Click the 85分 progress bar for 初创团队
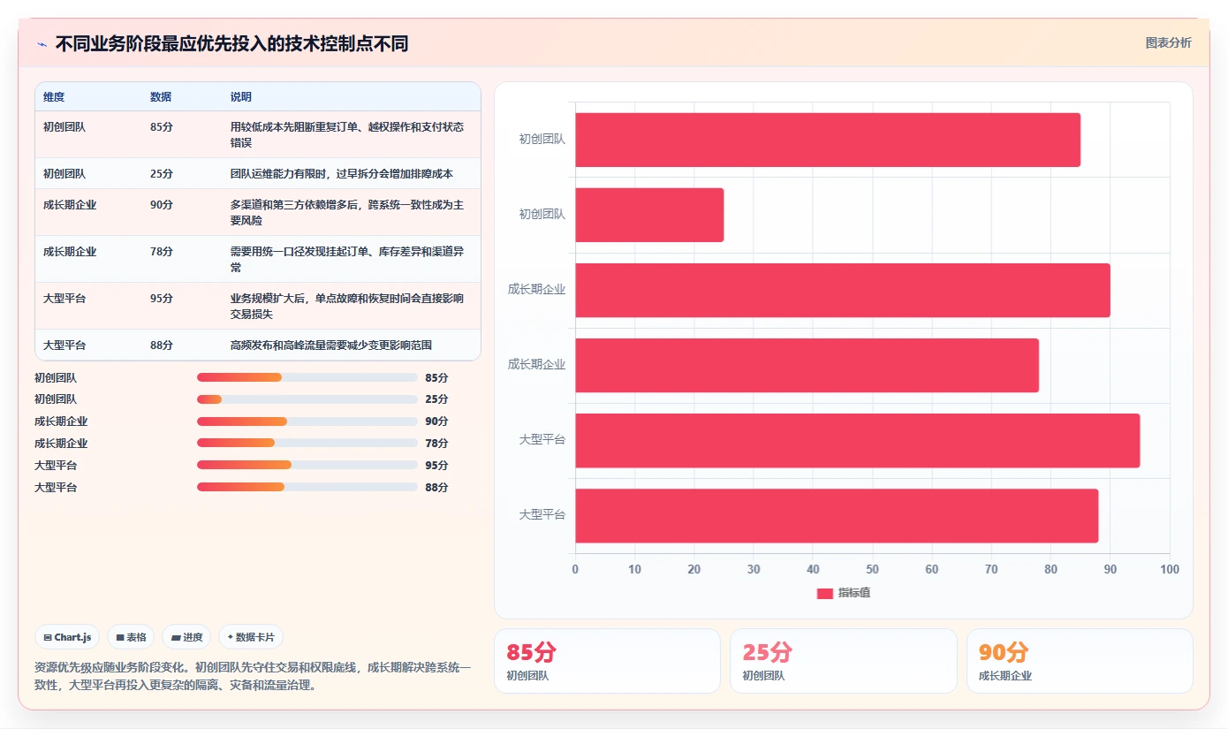 pos(307,377)
